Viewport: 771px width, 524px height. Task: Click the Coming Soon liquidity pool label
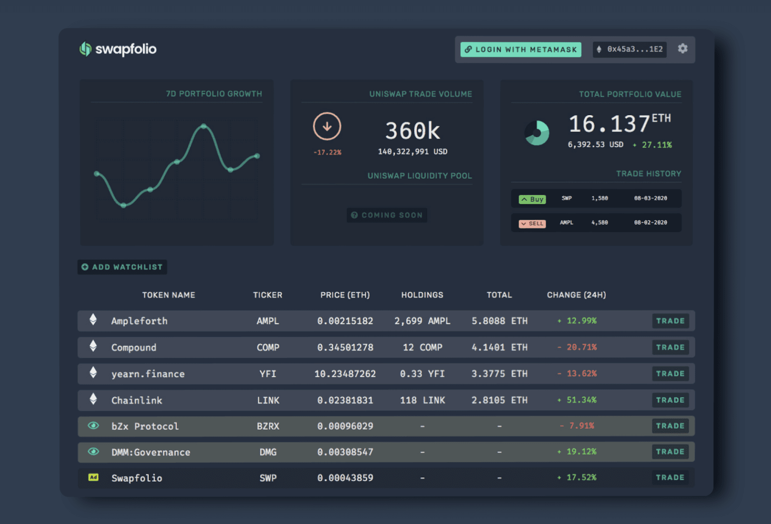pyautogui.click(x=387, y=215)
